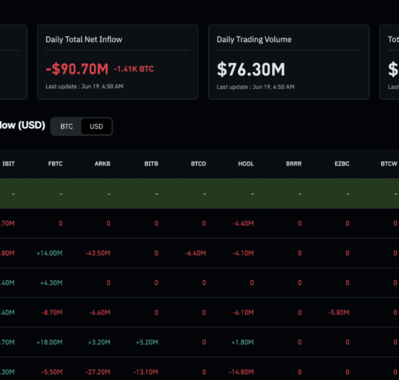Click the ARKB column header
This screenshot has height=380, width=399.
pyautogui.click(x=103, y=164)
